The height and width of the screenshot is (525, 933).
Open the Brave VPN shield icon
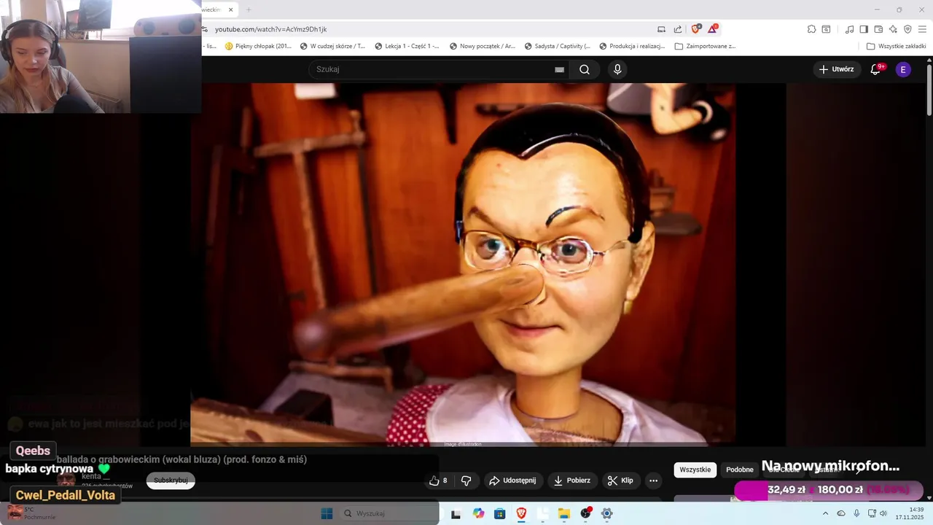click(907, 29)
